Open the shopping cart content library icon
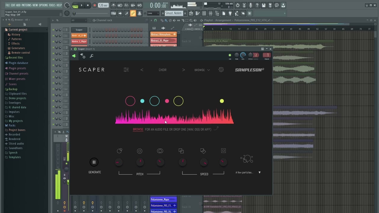Image resolution: width=379 pixels, height=213 pixels. click(x=250, y=13)
